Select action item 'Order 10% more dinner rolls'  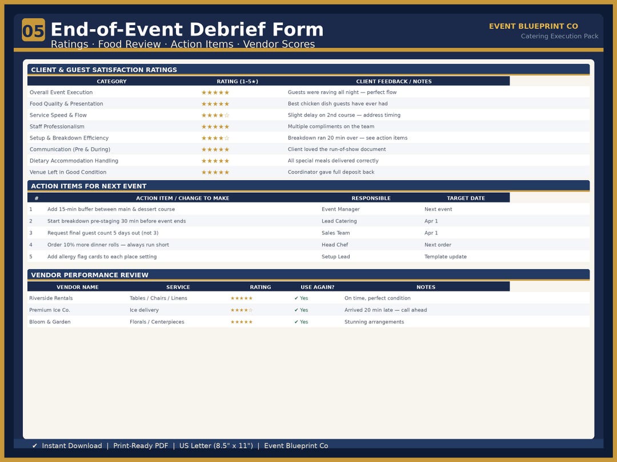click(x=108, y=245)
